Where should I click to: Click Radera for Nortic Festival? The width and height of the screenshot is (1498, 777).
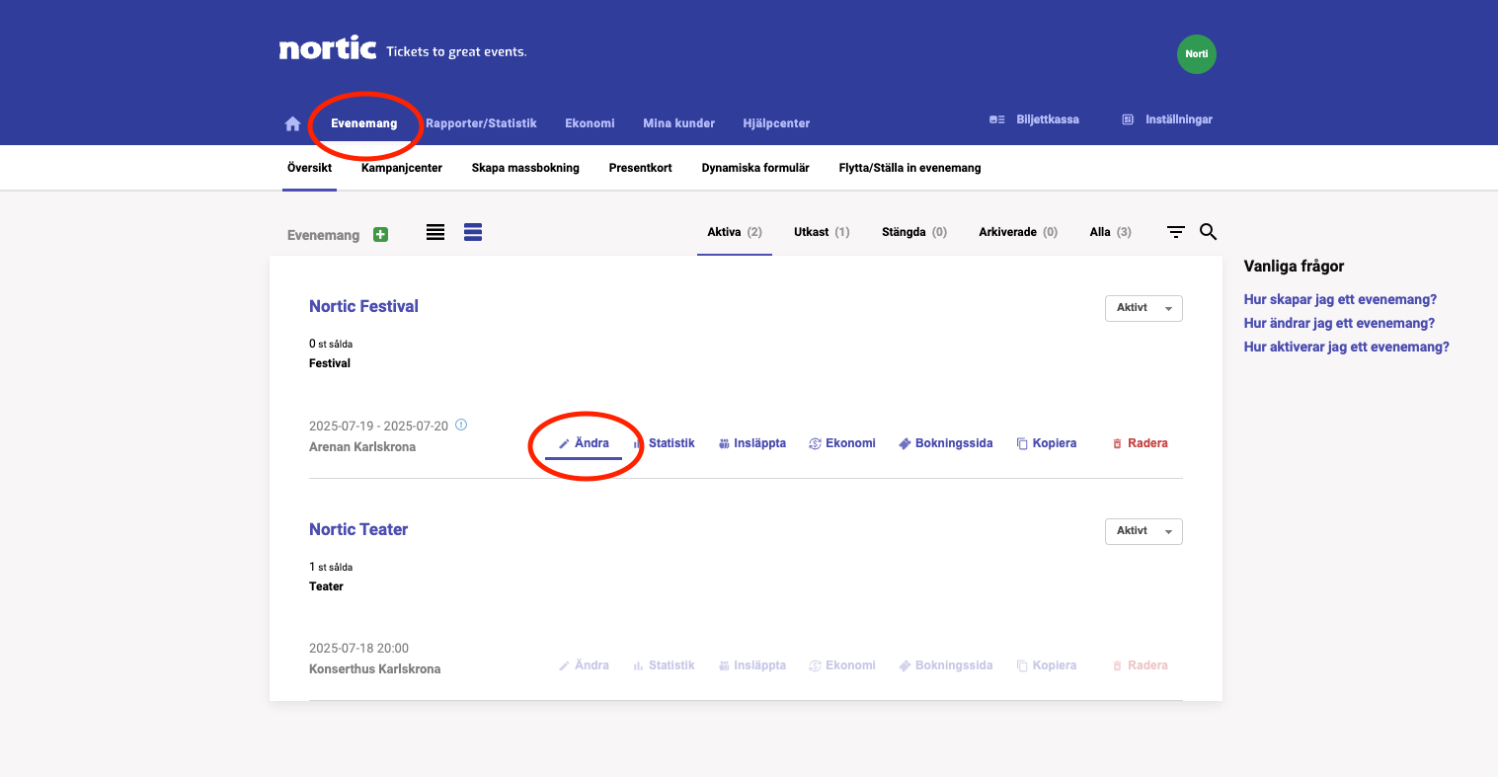(x=1141, y=443)
